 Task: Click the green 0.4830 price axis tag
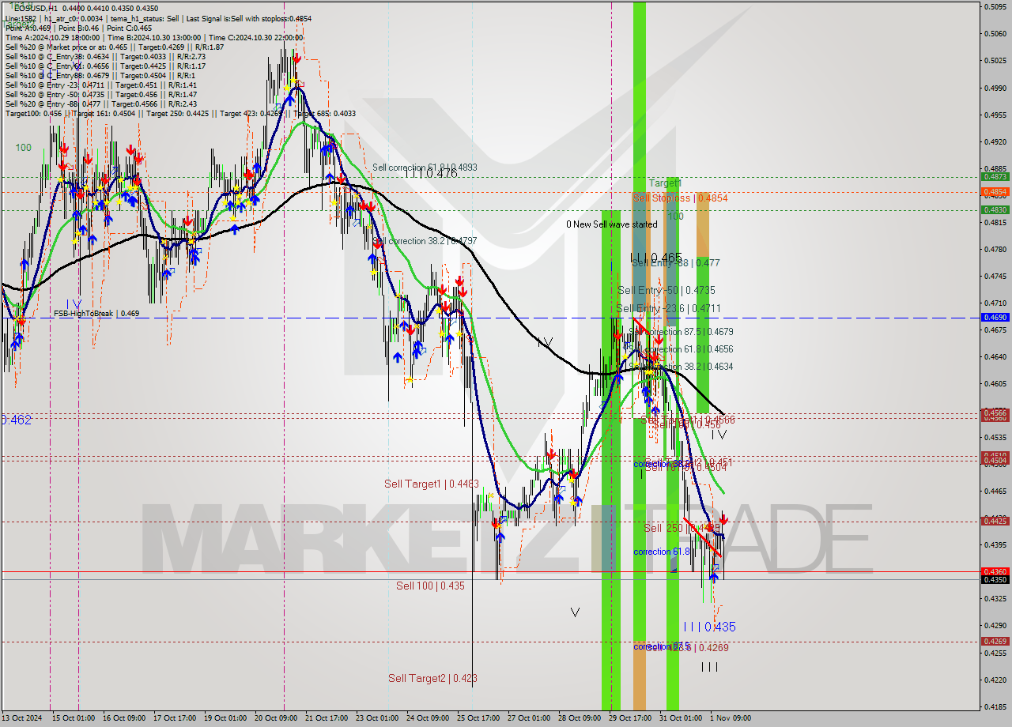pyautogui.click(x=995, y=210)
